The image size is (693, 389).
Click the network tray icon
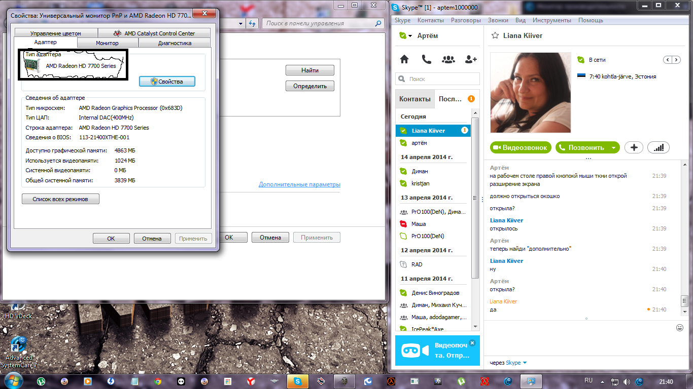pyautogui.click(x=614, y=381)
